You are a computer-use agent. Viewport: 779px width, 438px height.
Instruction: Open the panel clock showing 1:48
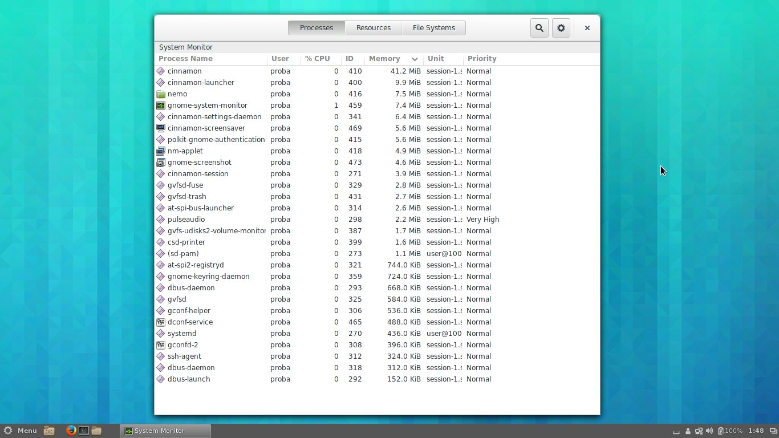756,431
